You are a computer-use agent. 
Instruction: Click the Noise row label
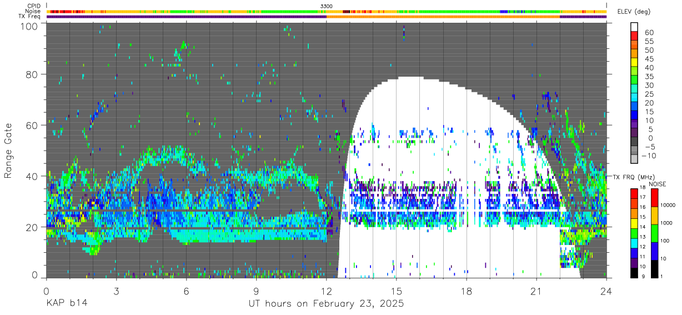click(32, 11)
